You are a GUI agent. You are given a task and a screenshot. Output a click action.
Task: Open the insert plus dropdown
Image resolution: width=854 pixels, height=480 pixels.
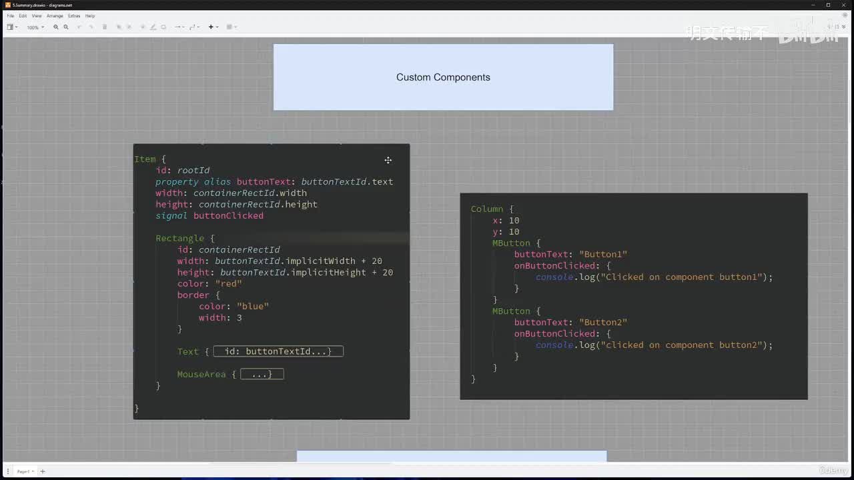213,27
